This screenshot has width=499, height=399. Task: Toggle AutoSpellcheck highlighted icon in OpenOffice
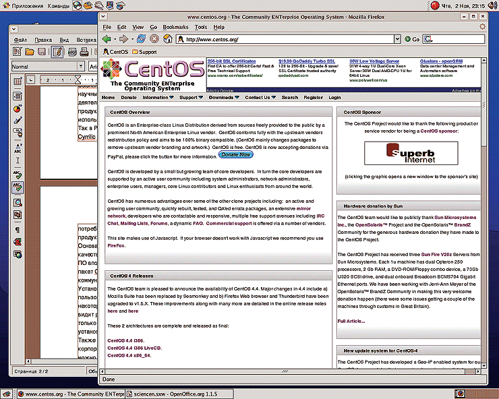[18, 187]
